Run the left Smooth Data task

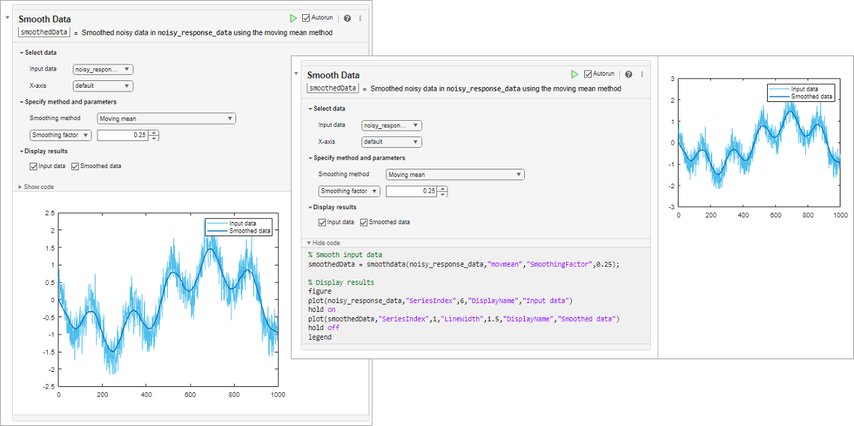click(293, 17)
